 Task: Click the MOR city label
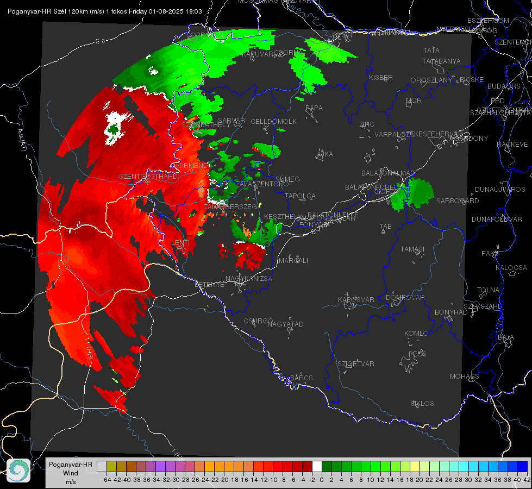point(414,101)
